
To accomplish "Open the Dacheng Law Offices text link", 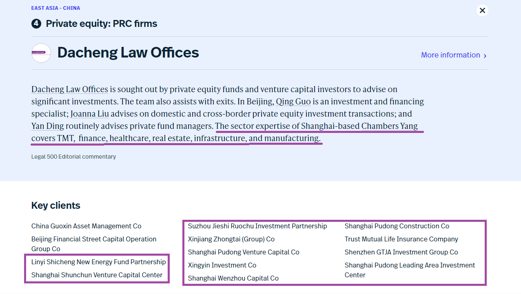I will tap(70, 89).
